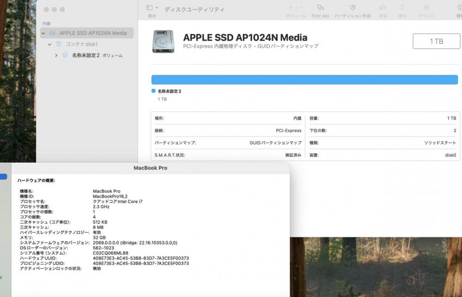Click the ハイパースレッディングテクノロジー value 有効
Screen dimensions: 462x297
(x=97, y=232)
